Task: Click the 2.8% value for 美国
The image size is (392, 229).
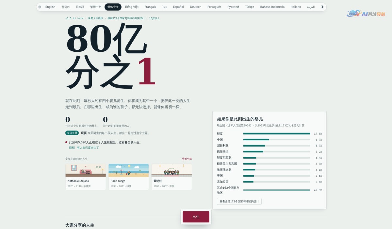Action: tap(318, 176)
